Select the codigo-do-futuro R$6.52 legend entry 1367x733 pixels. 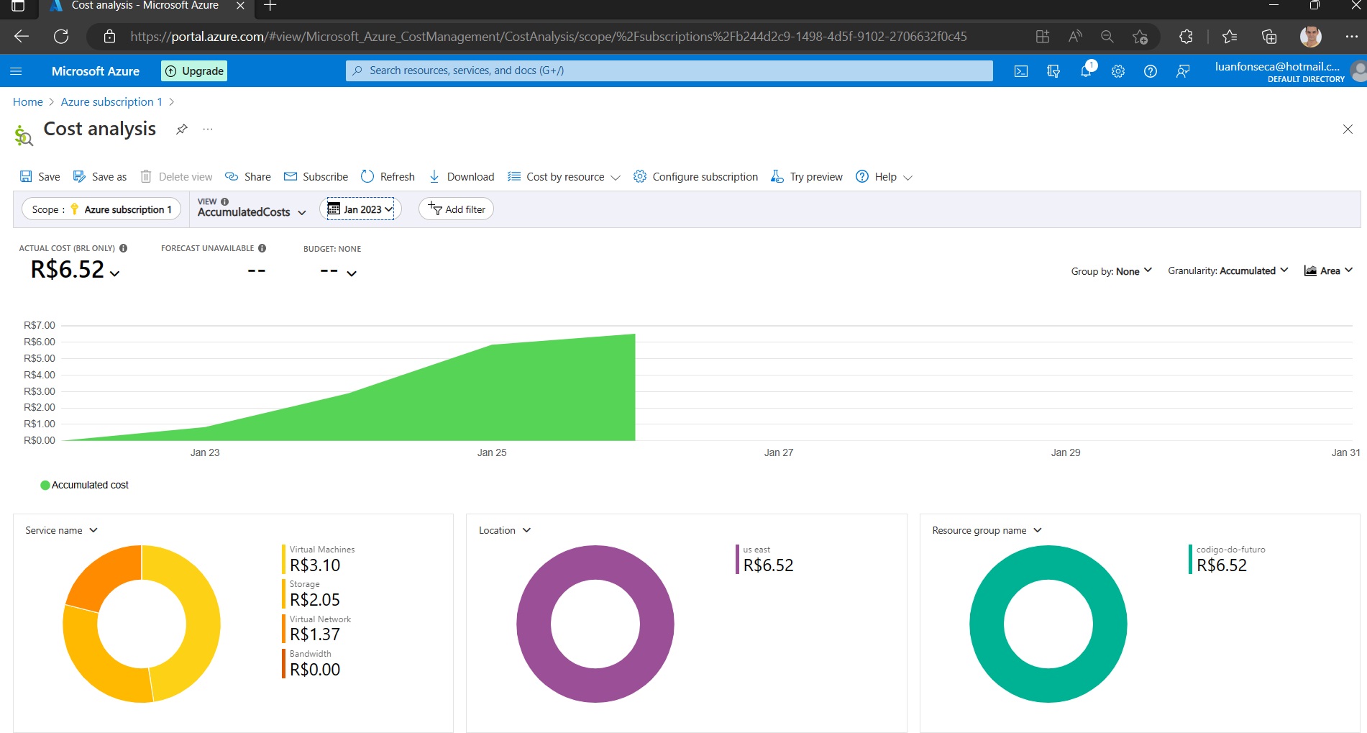click(x=1227, y=559)
